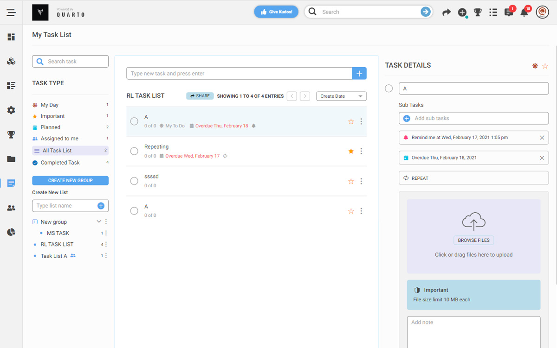Click the Add note text area

[x=473, y=332]
